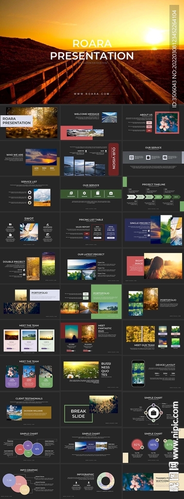
Task: Open the Break Slide thumbnail
Action: (91, 409)
